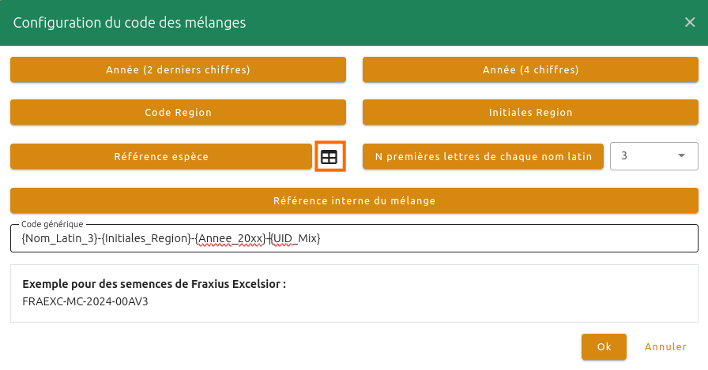708x370 pixels.
Task: Cancel with the Annuler link
Action: point(666,346)
